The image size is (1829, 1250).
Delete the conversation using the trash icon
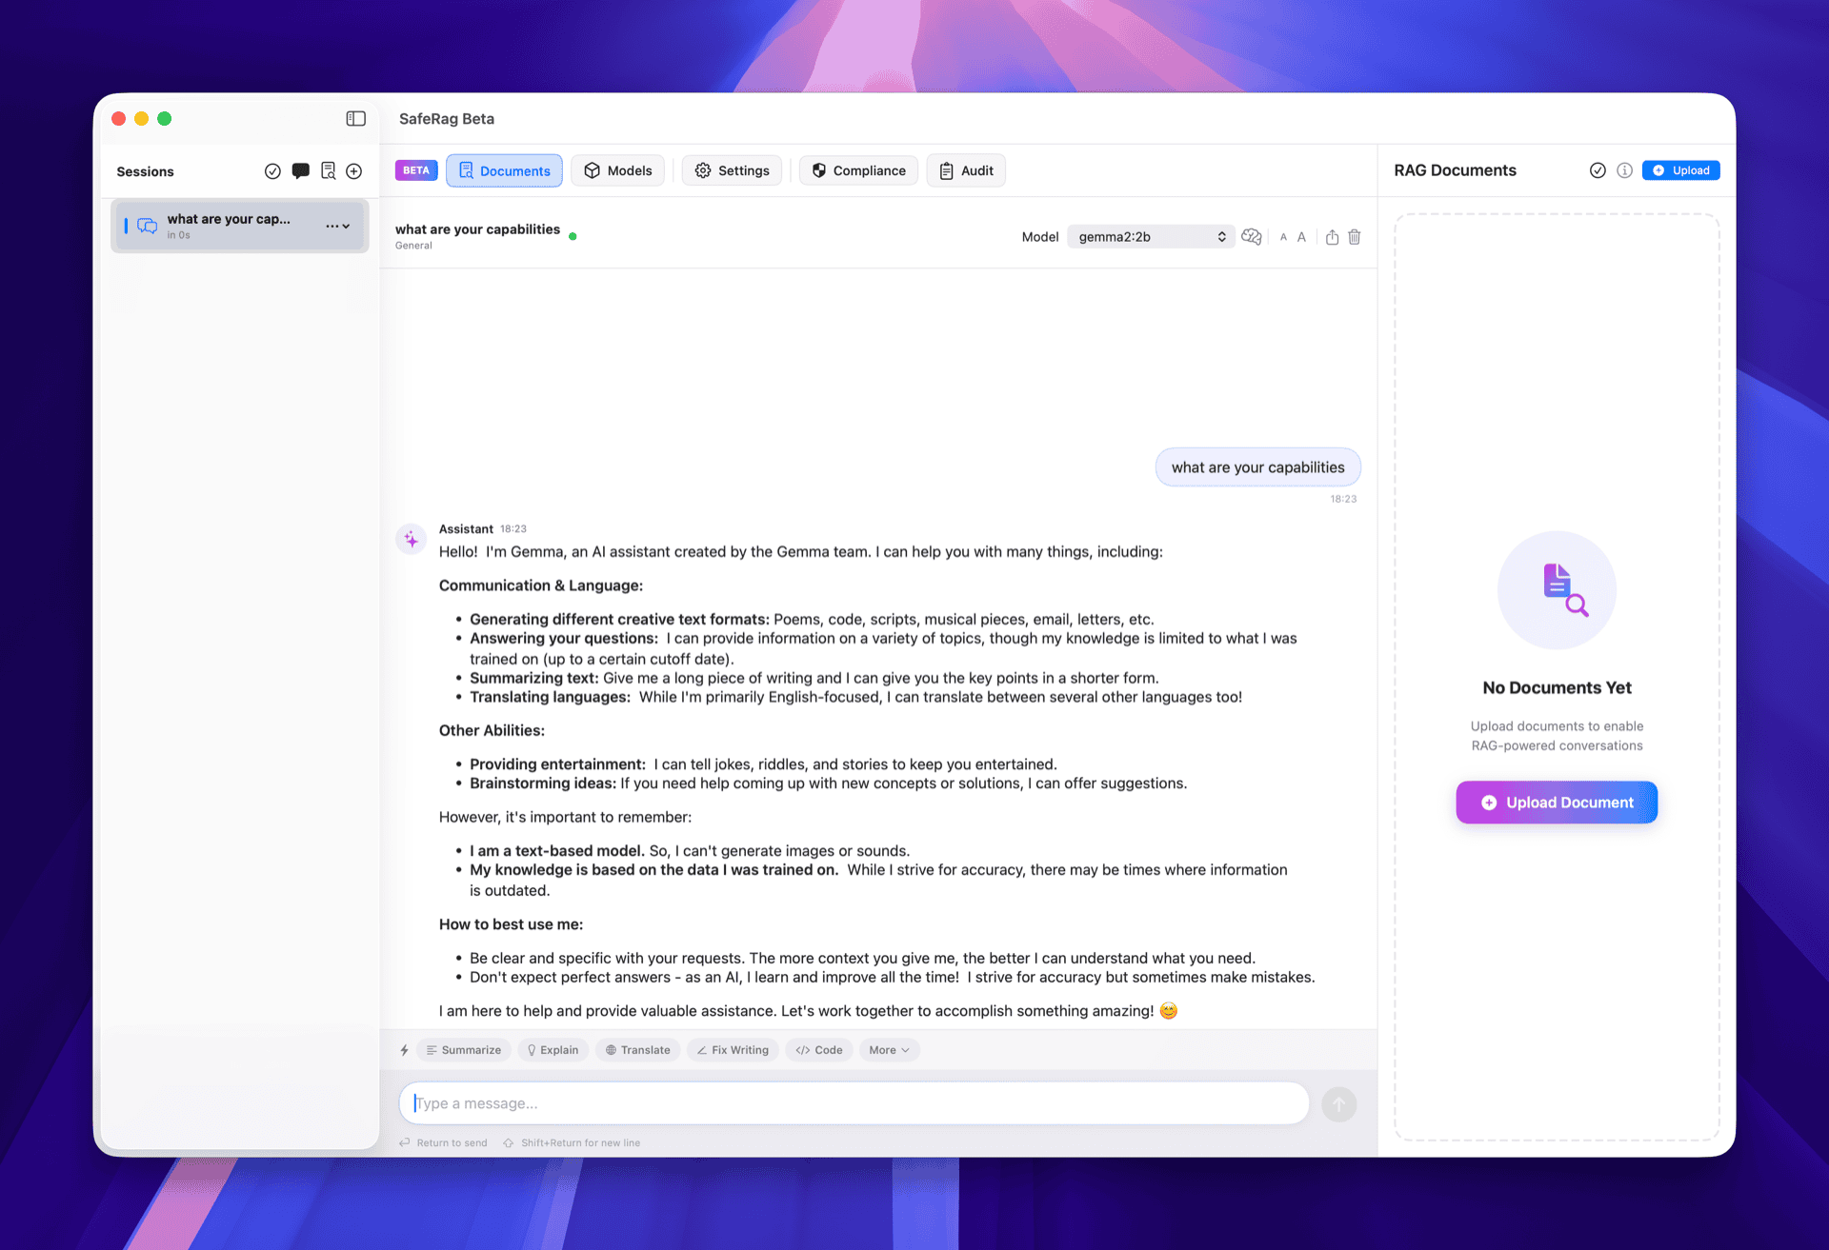(1355, 237)
